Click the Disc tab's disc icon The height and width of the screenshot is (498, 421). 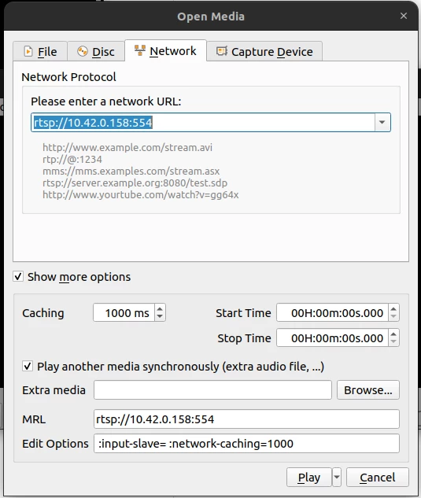pyautogui.click(x=83, y=51)
